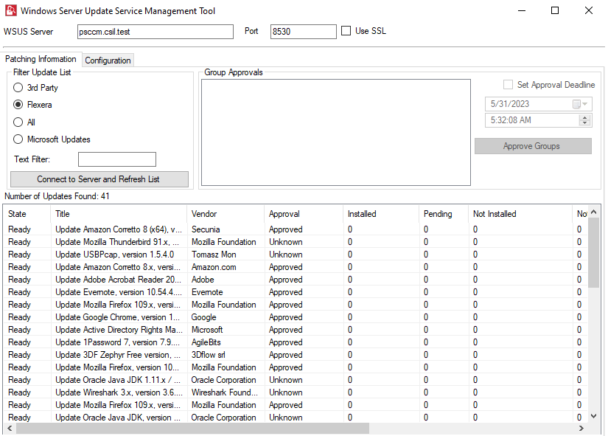Choose the All updates filter

[x=18, y=122]
